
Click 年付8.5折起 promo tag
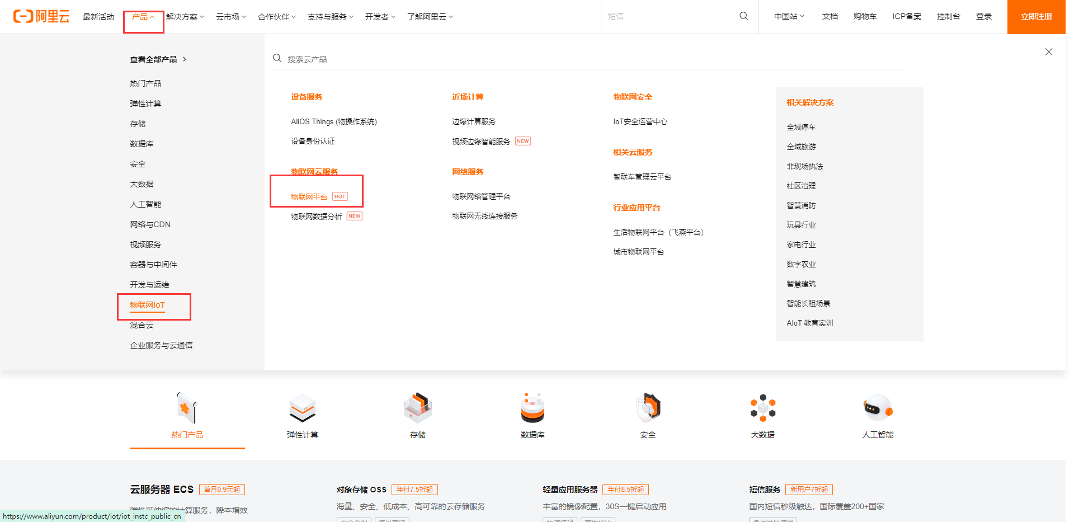click(x=625, y=490)
